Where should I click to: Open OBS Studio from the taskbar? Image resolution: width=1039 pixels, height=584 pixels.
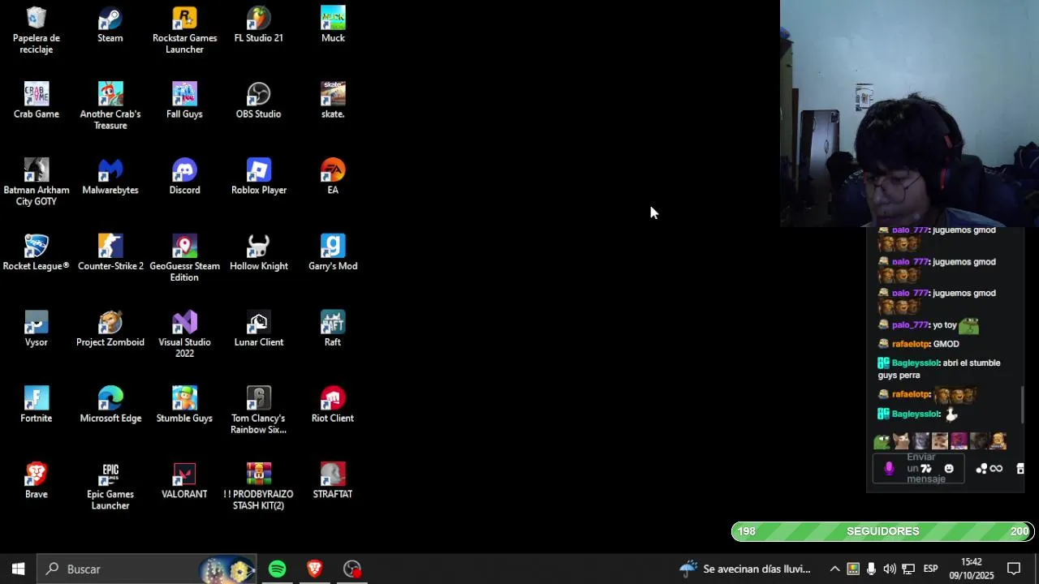(352, 569)
